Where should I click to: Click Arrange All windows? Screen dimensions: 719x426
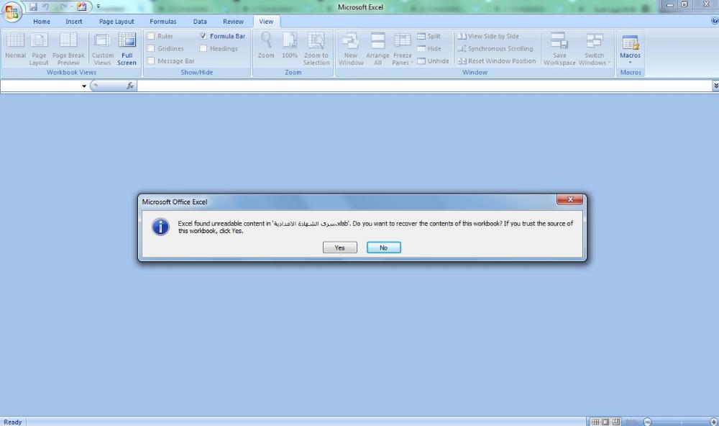(377, 49)
